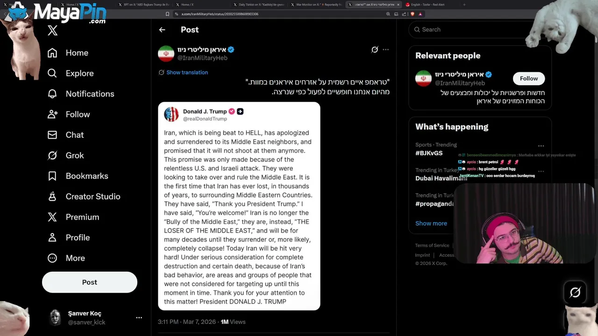Click the Hebrew post text above the quote
Image resolution: width=598 pixels, height=336 pixels.
(318, 87)
